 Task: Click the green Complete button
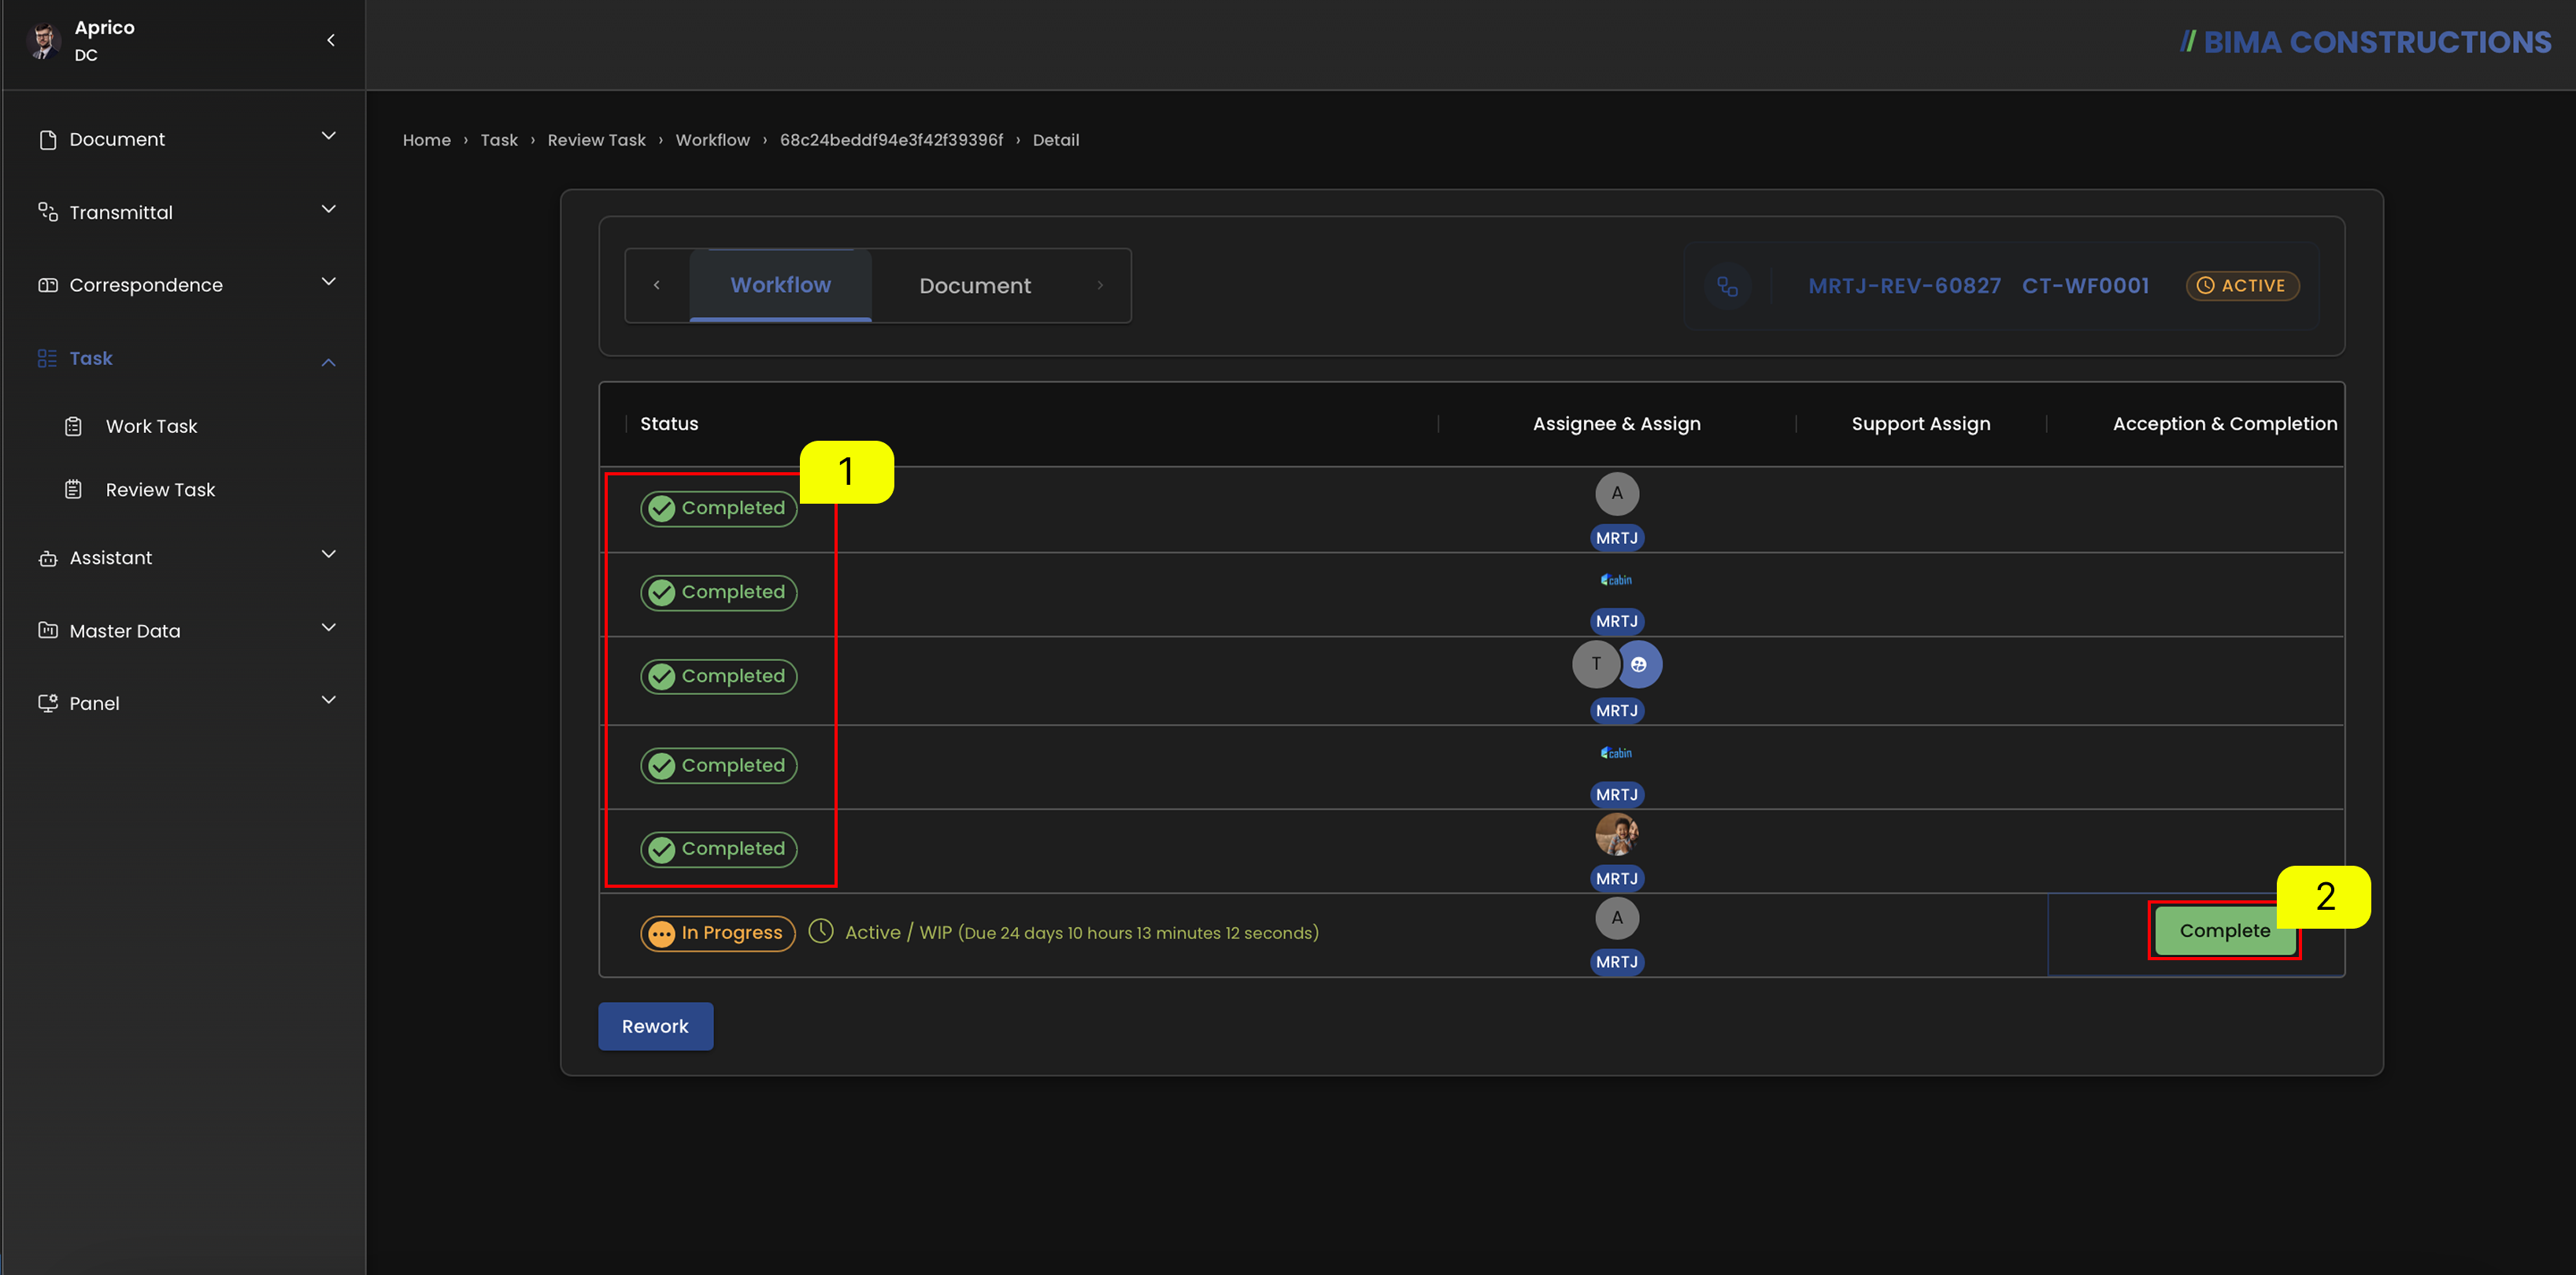[x=2224, y=931]
